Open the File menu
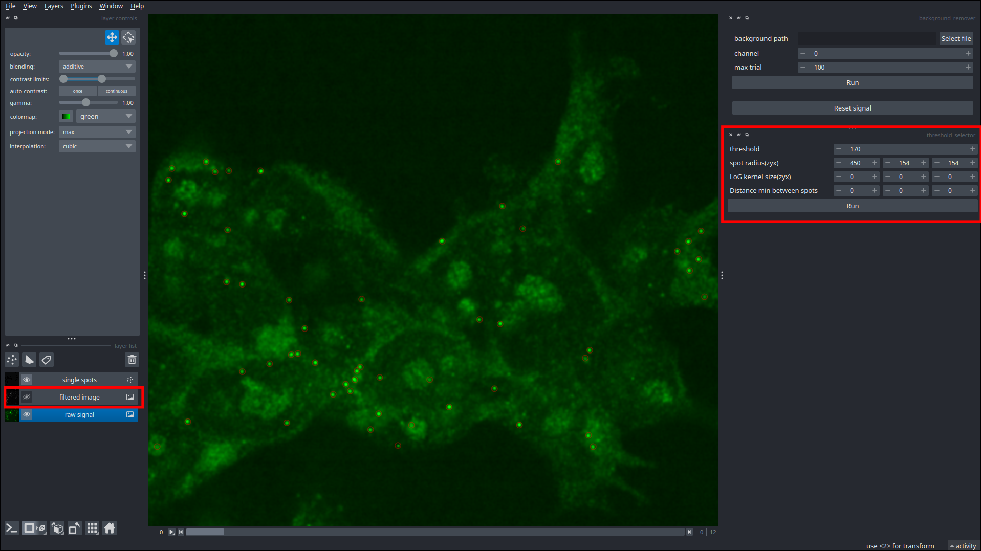This screenshot has height=551, width=981. pyautogui.click(x=10, y=6)
